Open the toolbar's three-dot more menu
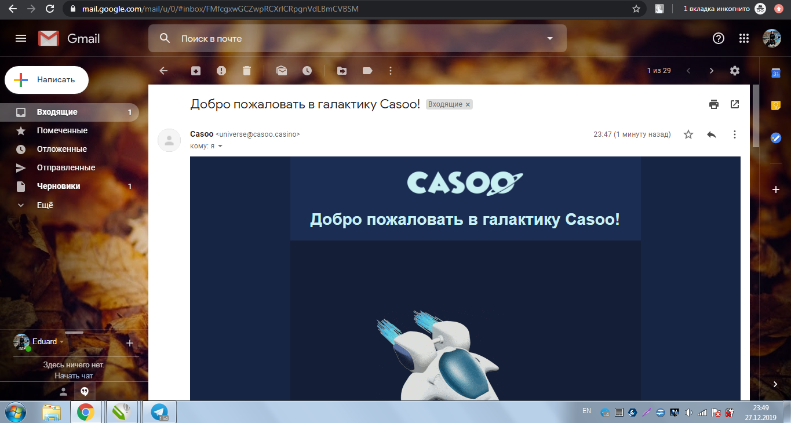 [x=391, y=71]
